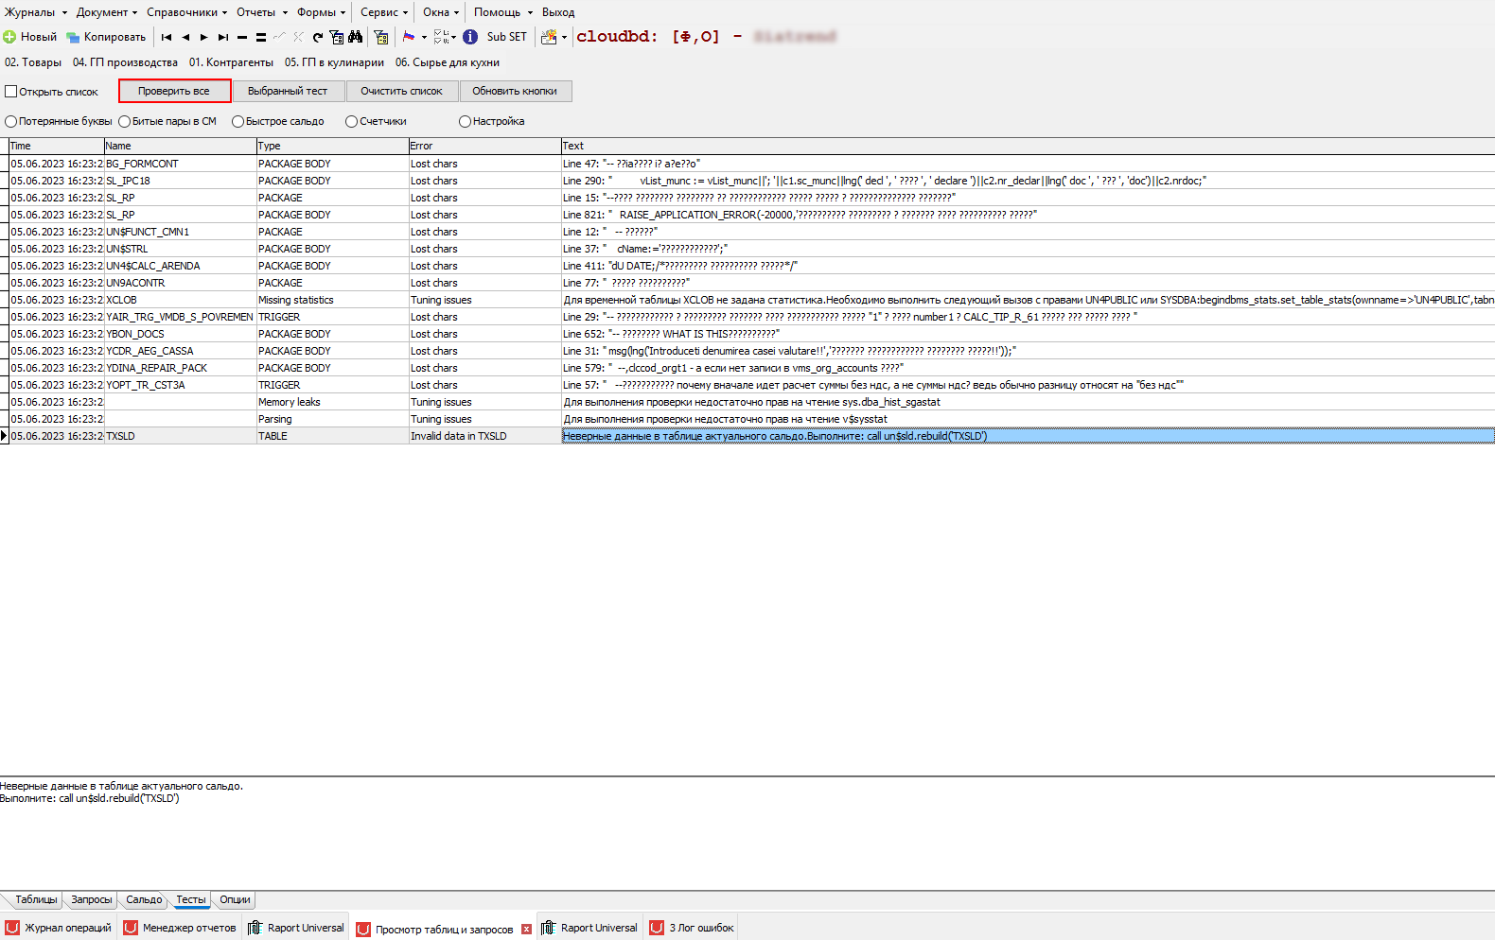Click the tools icon before cloudbd

pos(549,37)
